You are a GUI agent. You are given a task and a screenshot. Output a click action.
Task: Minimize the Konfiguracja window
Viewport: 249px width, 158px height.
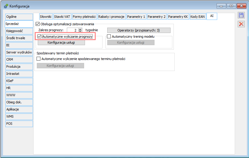pos(221,6)
